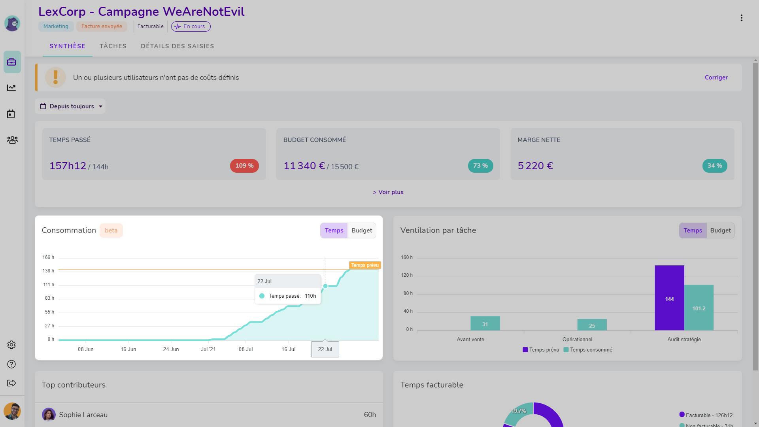Image resolution: width=759 pixels, height=427 pixels.
Task: Open the three-dot project options menu
Action: (x=742, y=18)
